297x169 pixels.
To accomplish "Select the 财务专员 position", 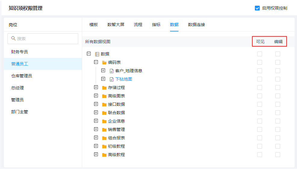I will 20,52.
